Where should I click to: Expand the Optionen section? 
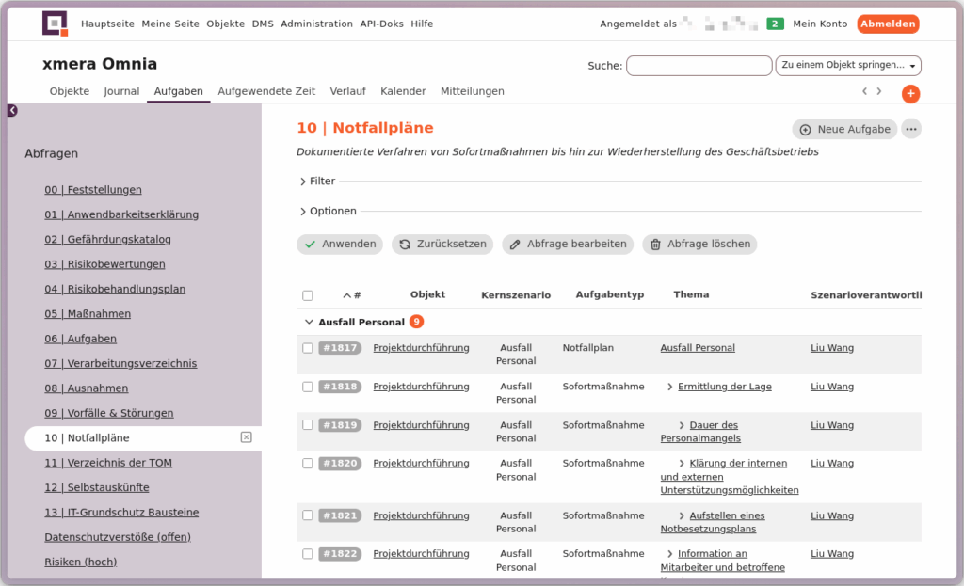click(327, 212)
